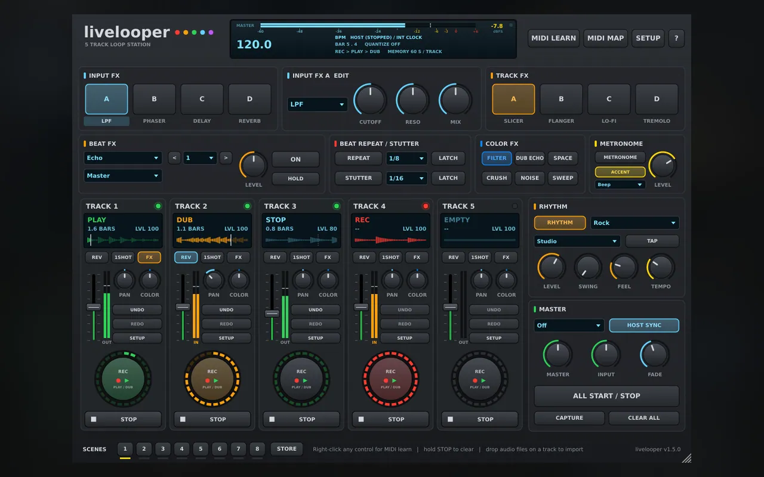
Task: Enable 1SHOT on Track 3
Action: tap(301, 258)
